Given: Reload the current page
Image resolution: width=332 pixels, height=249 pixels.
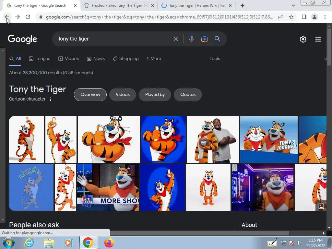Looking at the screenshot, I should [28, 17].
